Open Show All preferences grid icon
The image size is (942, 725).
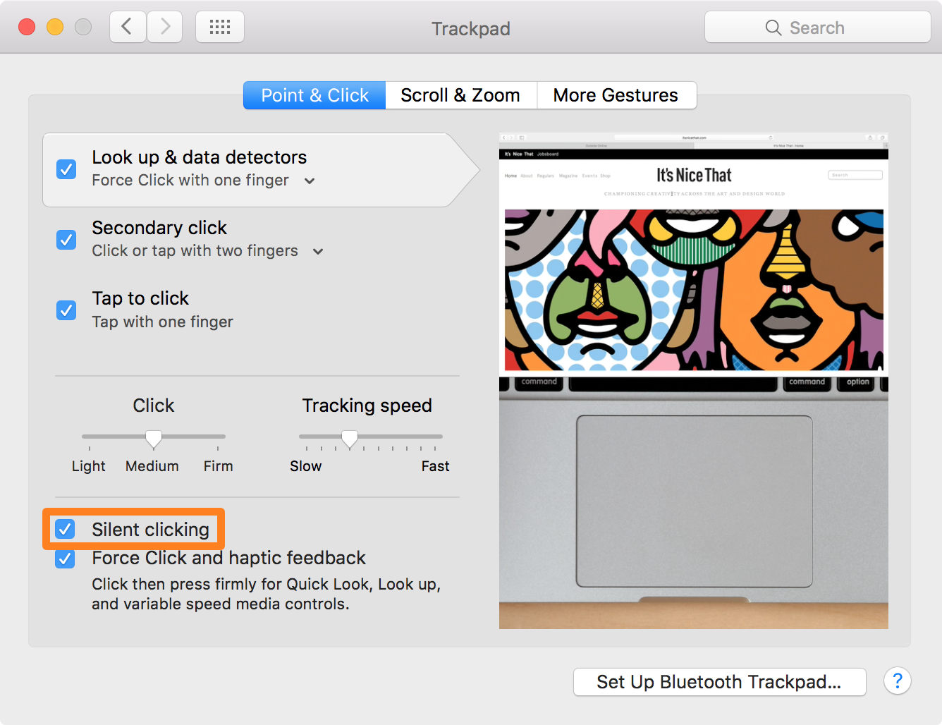pyautogui.click(x=219, y=26)
